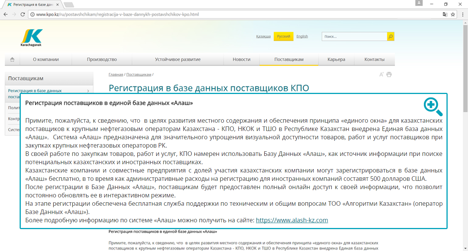The image size is (468, 251).
Task: Switch language to Қазақша
Action: 263,37
